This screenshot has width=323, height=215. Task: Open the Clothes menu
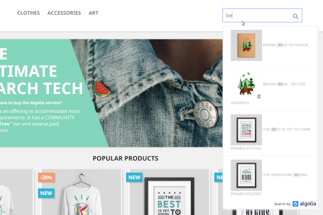click(28, 13)
